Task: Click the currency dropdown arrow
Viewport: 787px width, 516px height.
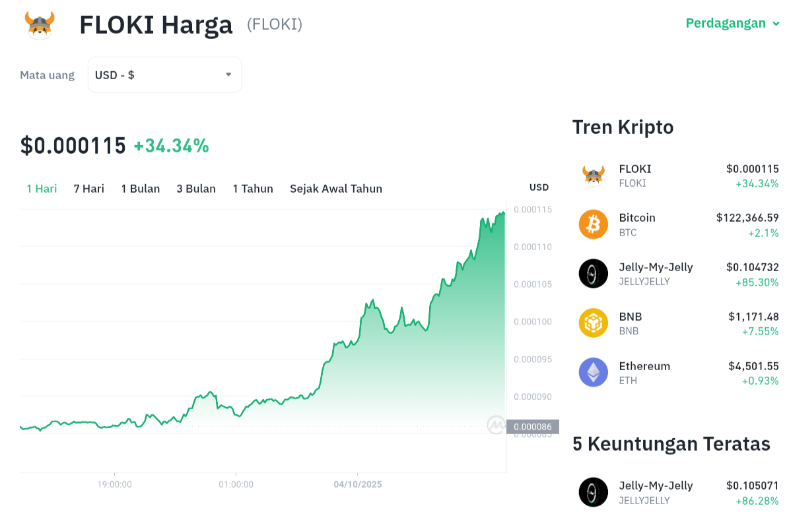Action: coord(228,75)
